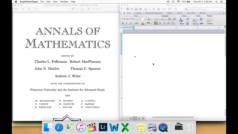Screen dimensions: 238x134
Task: Click the Font Color red A button
Action: 143,23
